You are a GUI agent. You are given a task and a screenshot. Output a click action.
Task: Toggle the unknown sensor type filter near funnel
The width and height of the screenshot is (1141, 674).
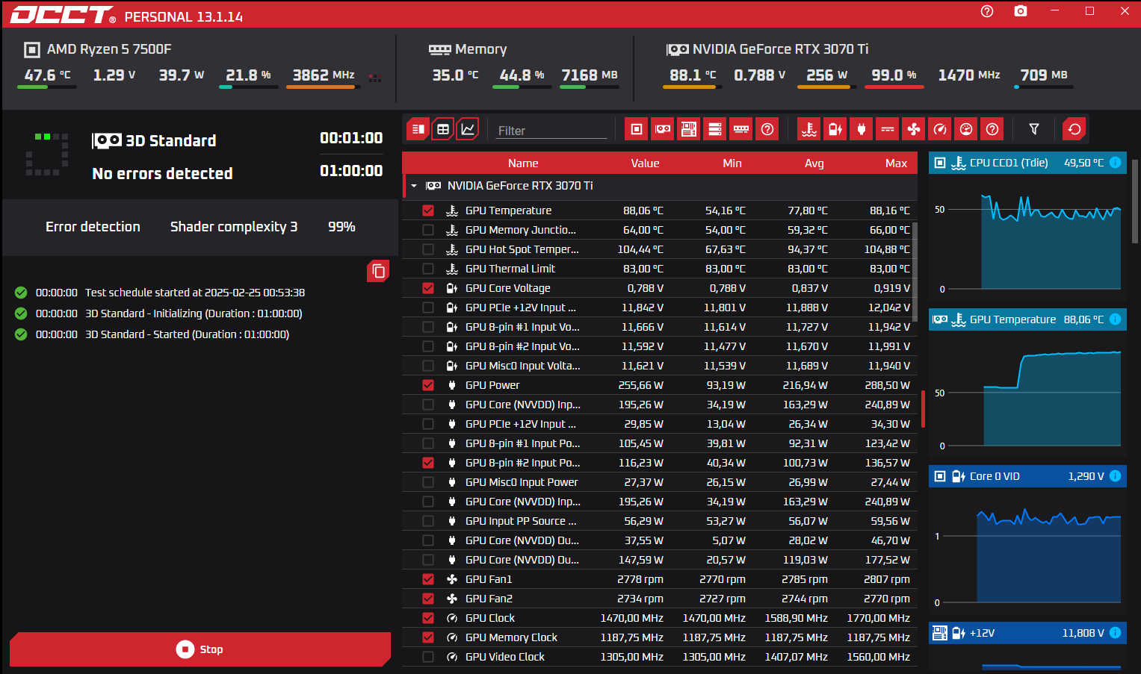992,129
